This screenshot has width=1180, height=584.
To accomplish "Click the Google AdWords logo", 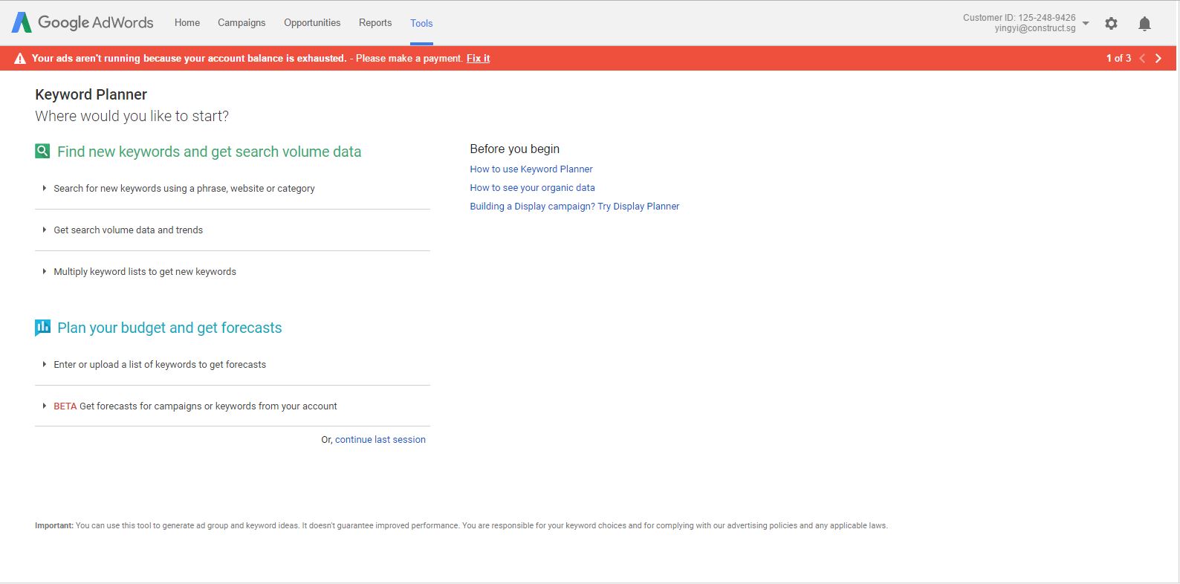I will (x=82, y=22).
